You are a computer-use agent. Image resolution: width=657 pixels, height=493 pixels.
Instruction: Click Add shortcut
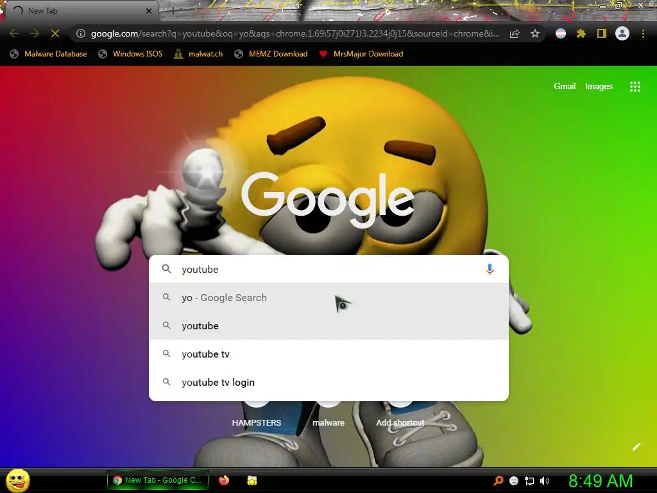click(400, 422)
